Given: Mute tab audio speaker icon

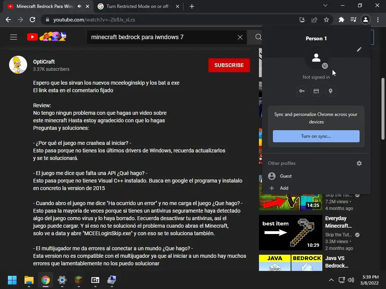Looking at the screenshot, I should (79, 6).
